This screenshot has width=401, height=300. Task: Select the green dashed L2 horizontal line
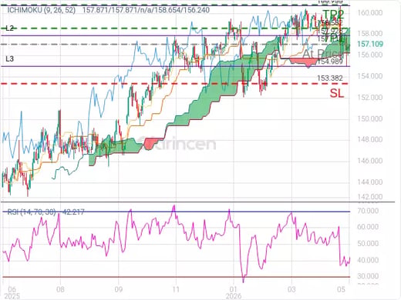(x=175, y=28)
